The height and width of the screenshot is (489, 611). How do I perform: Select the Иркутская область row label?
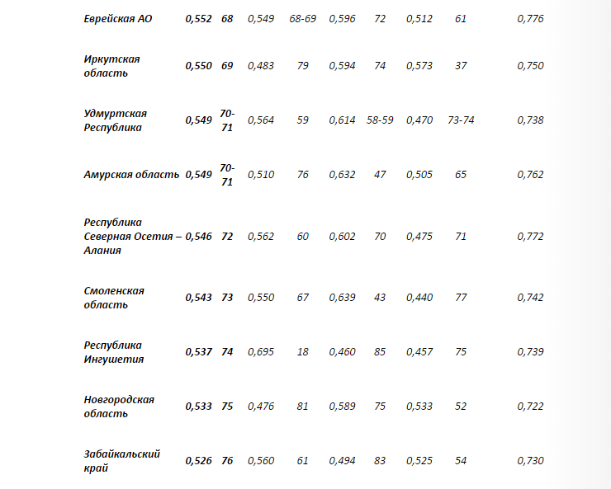point(111,66)
